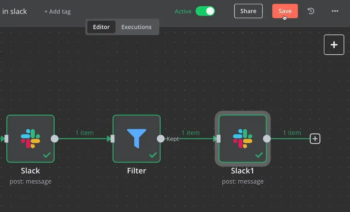The width and height of the screenshot is (350, 212).
Task: Click the add node plus button on canvas corner
Action: [334, 45]
